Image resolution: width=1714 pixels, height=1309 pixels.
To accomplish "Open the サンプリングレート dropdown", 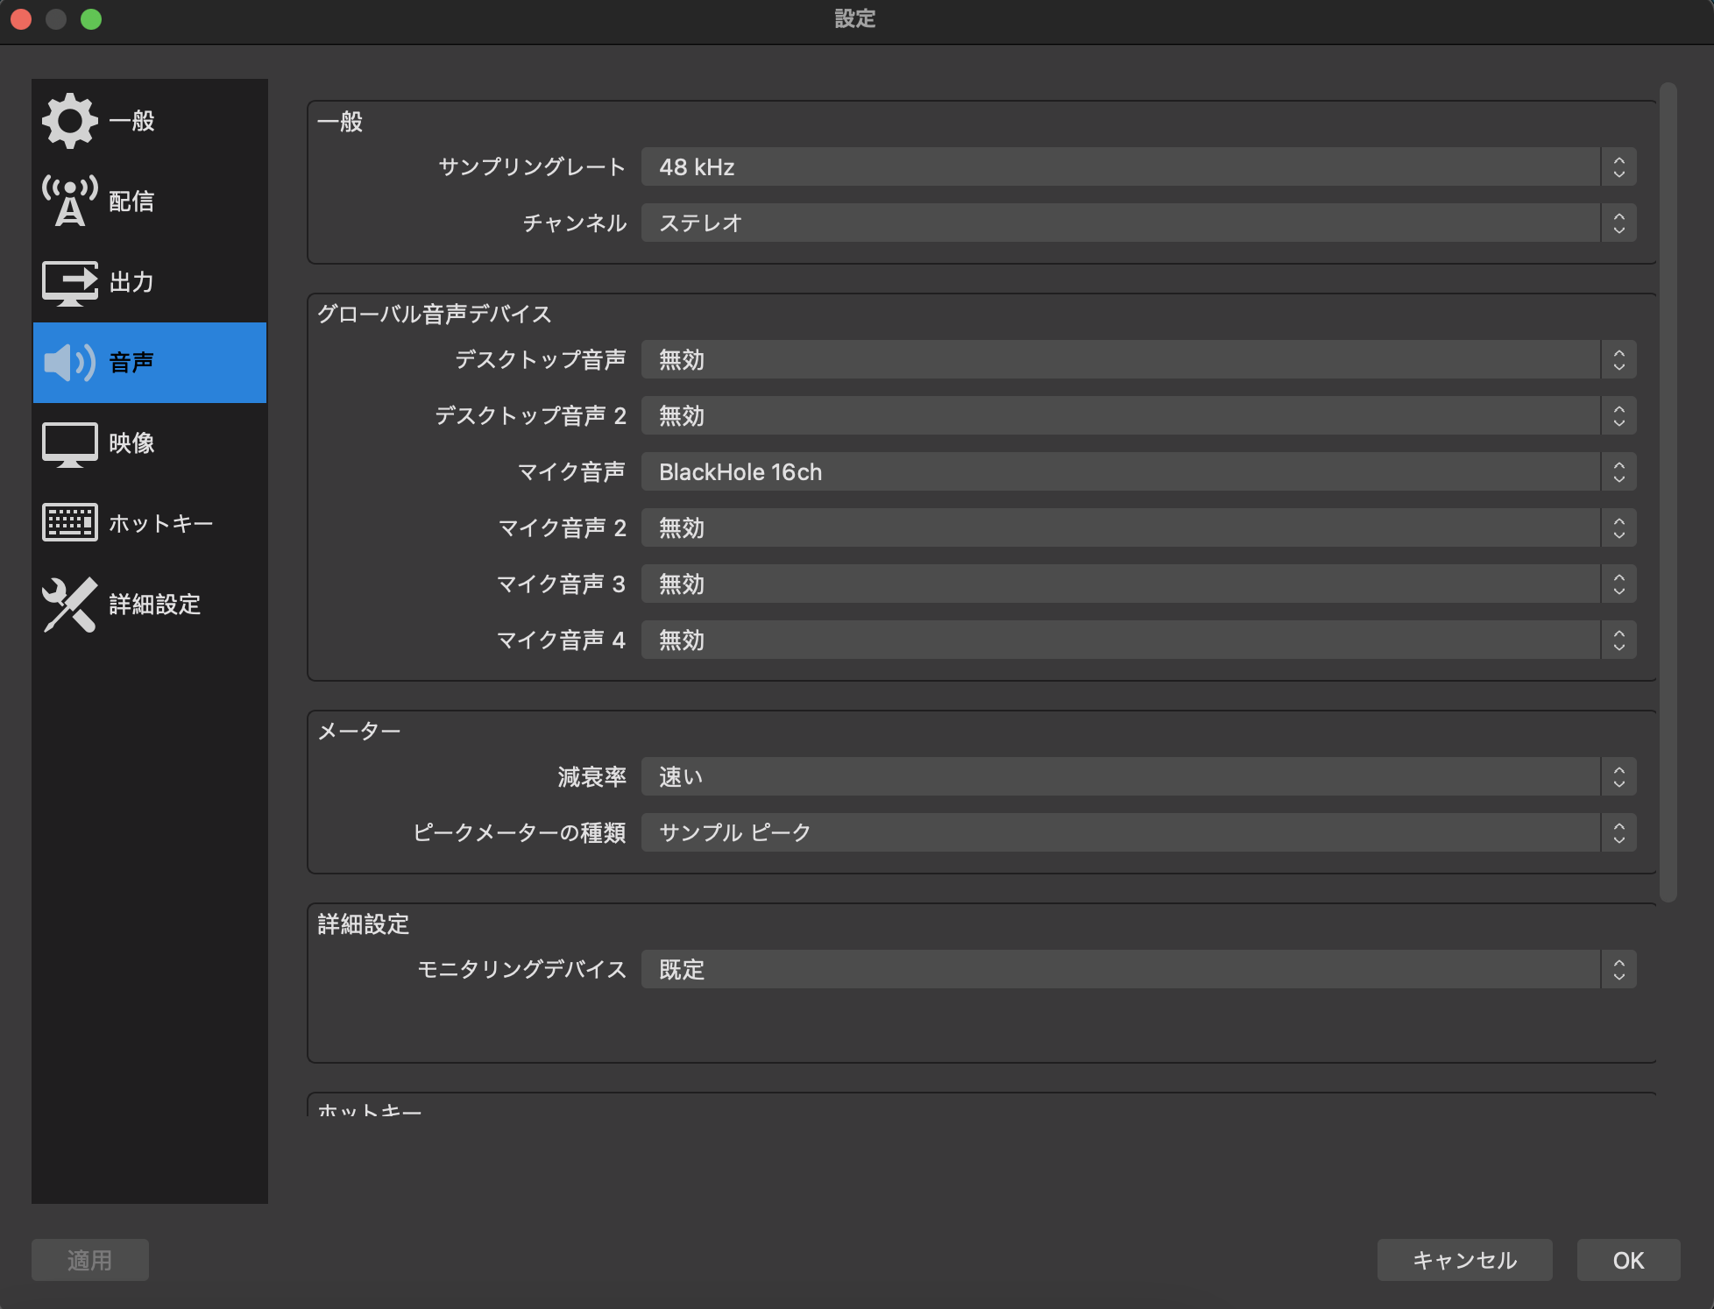I will coord(1130,166).
